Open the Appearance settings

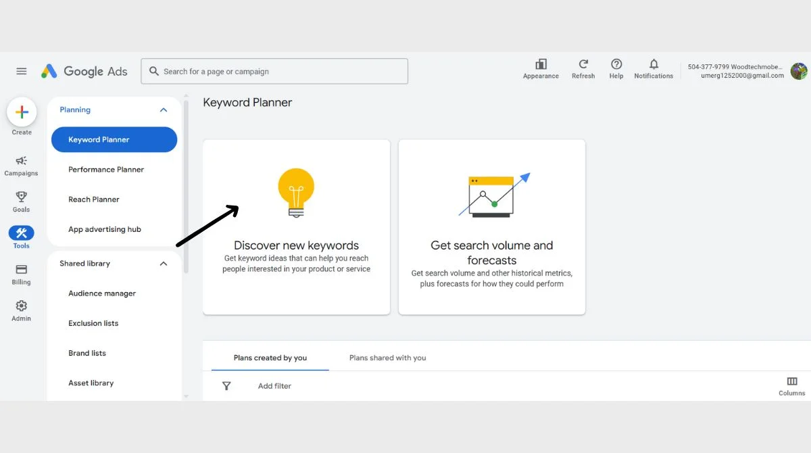[x=541, y=68]
